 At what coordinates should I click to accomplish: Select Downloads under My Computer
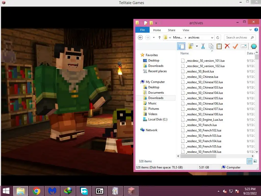[x=156, y=98]
